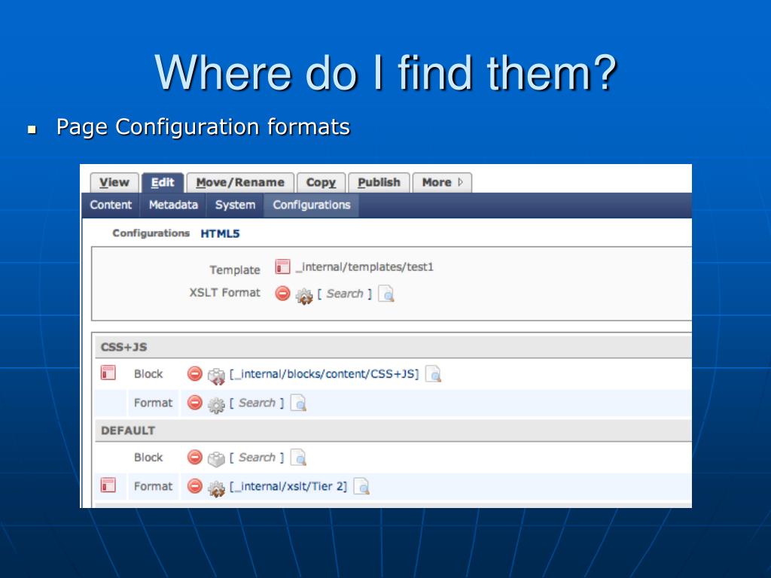Open the Publish tab
The height and width of the screenshot is (578, 771).
coord(379,183)
